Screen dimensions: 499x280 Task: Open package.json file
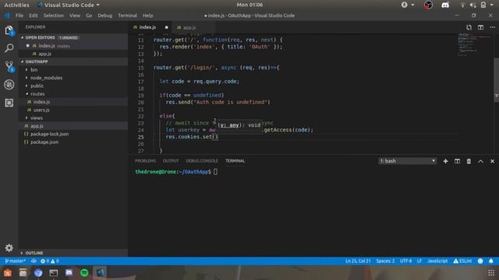pyautogui.click(x=73, y=142)
